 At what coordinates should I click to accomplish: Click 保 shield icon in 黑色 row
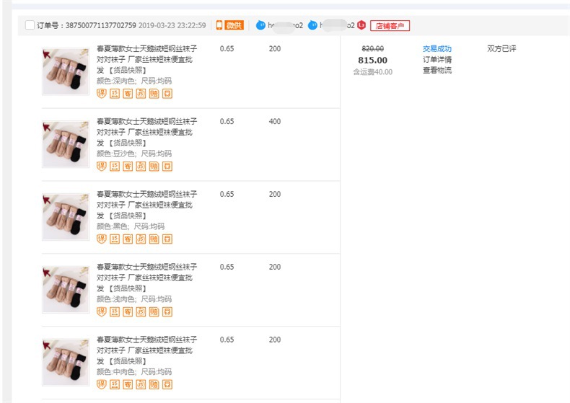[x=102, y=239]
